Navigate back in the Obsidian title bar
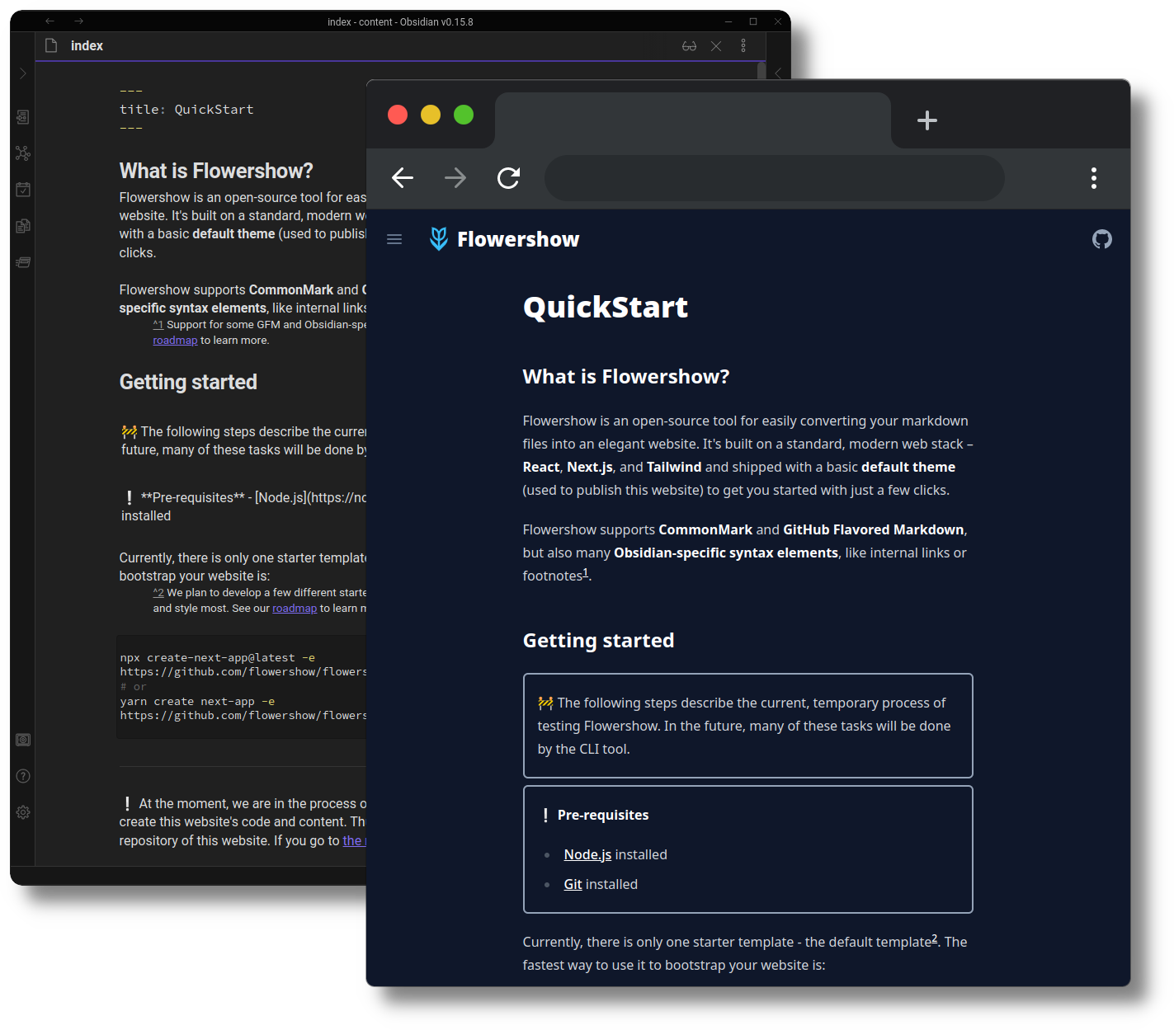The image size is (1174, 1030). click(50, 21)
